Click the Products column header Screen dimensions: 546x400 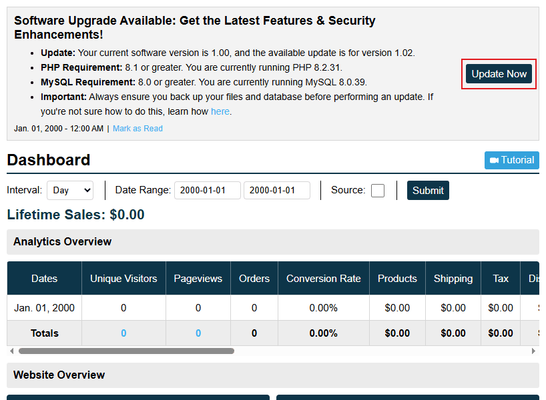click(397, 278)
